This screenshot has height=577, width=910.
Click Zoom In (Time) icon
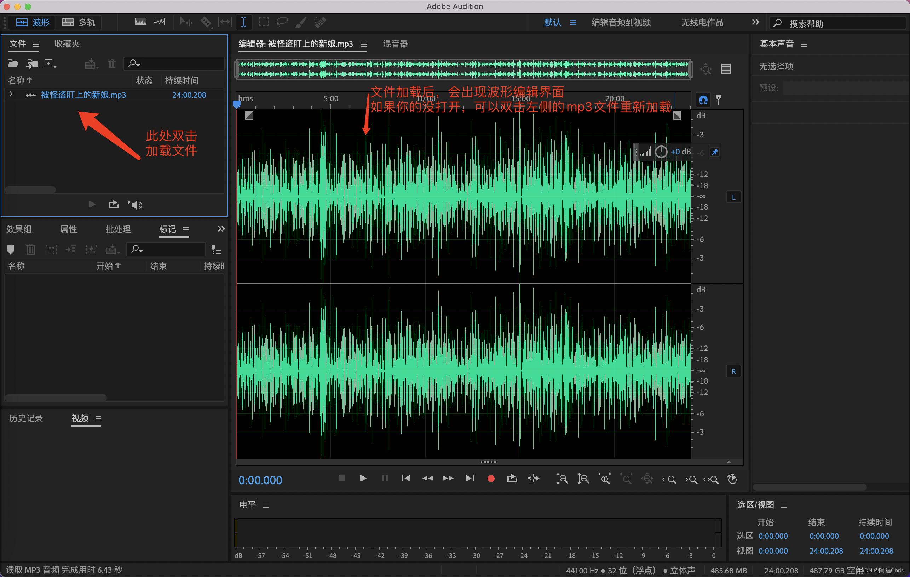(x=605, y=479)
